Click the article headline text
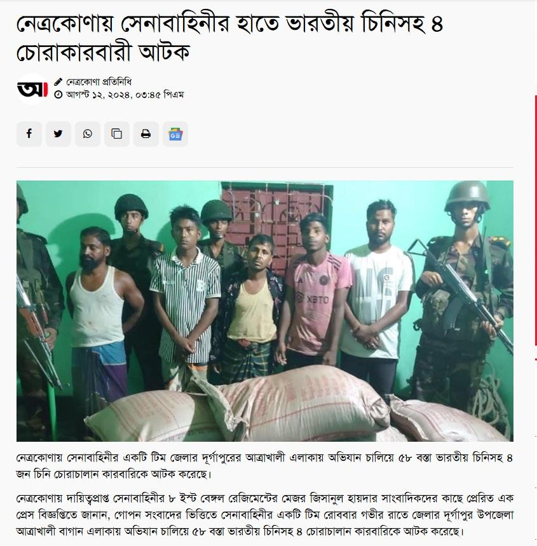This screenshot has width=537, height=546. click(230, 38)
